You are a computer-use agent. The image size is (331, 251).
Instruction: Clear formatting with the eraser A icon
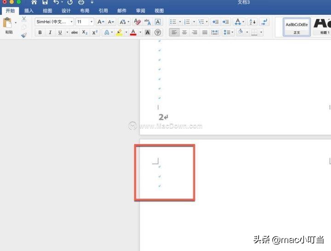[137, 22]
